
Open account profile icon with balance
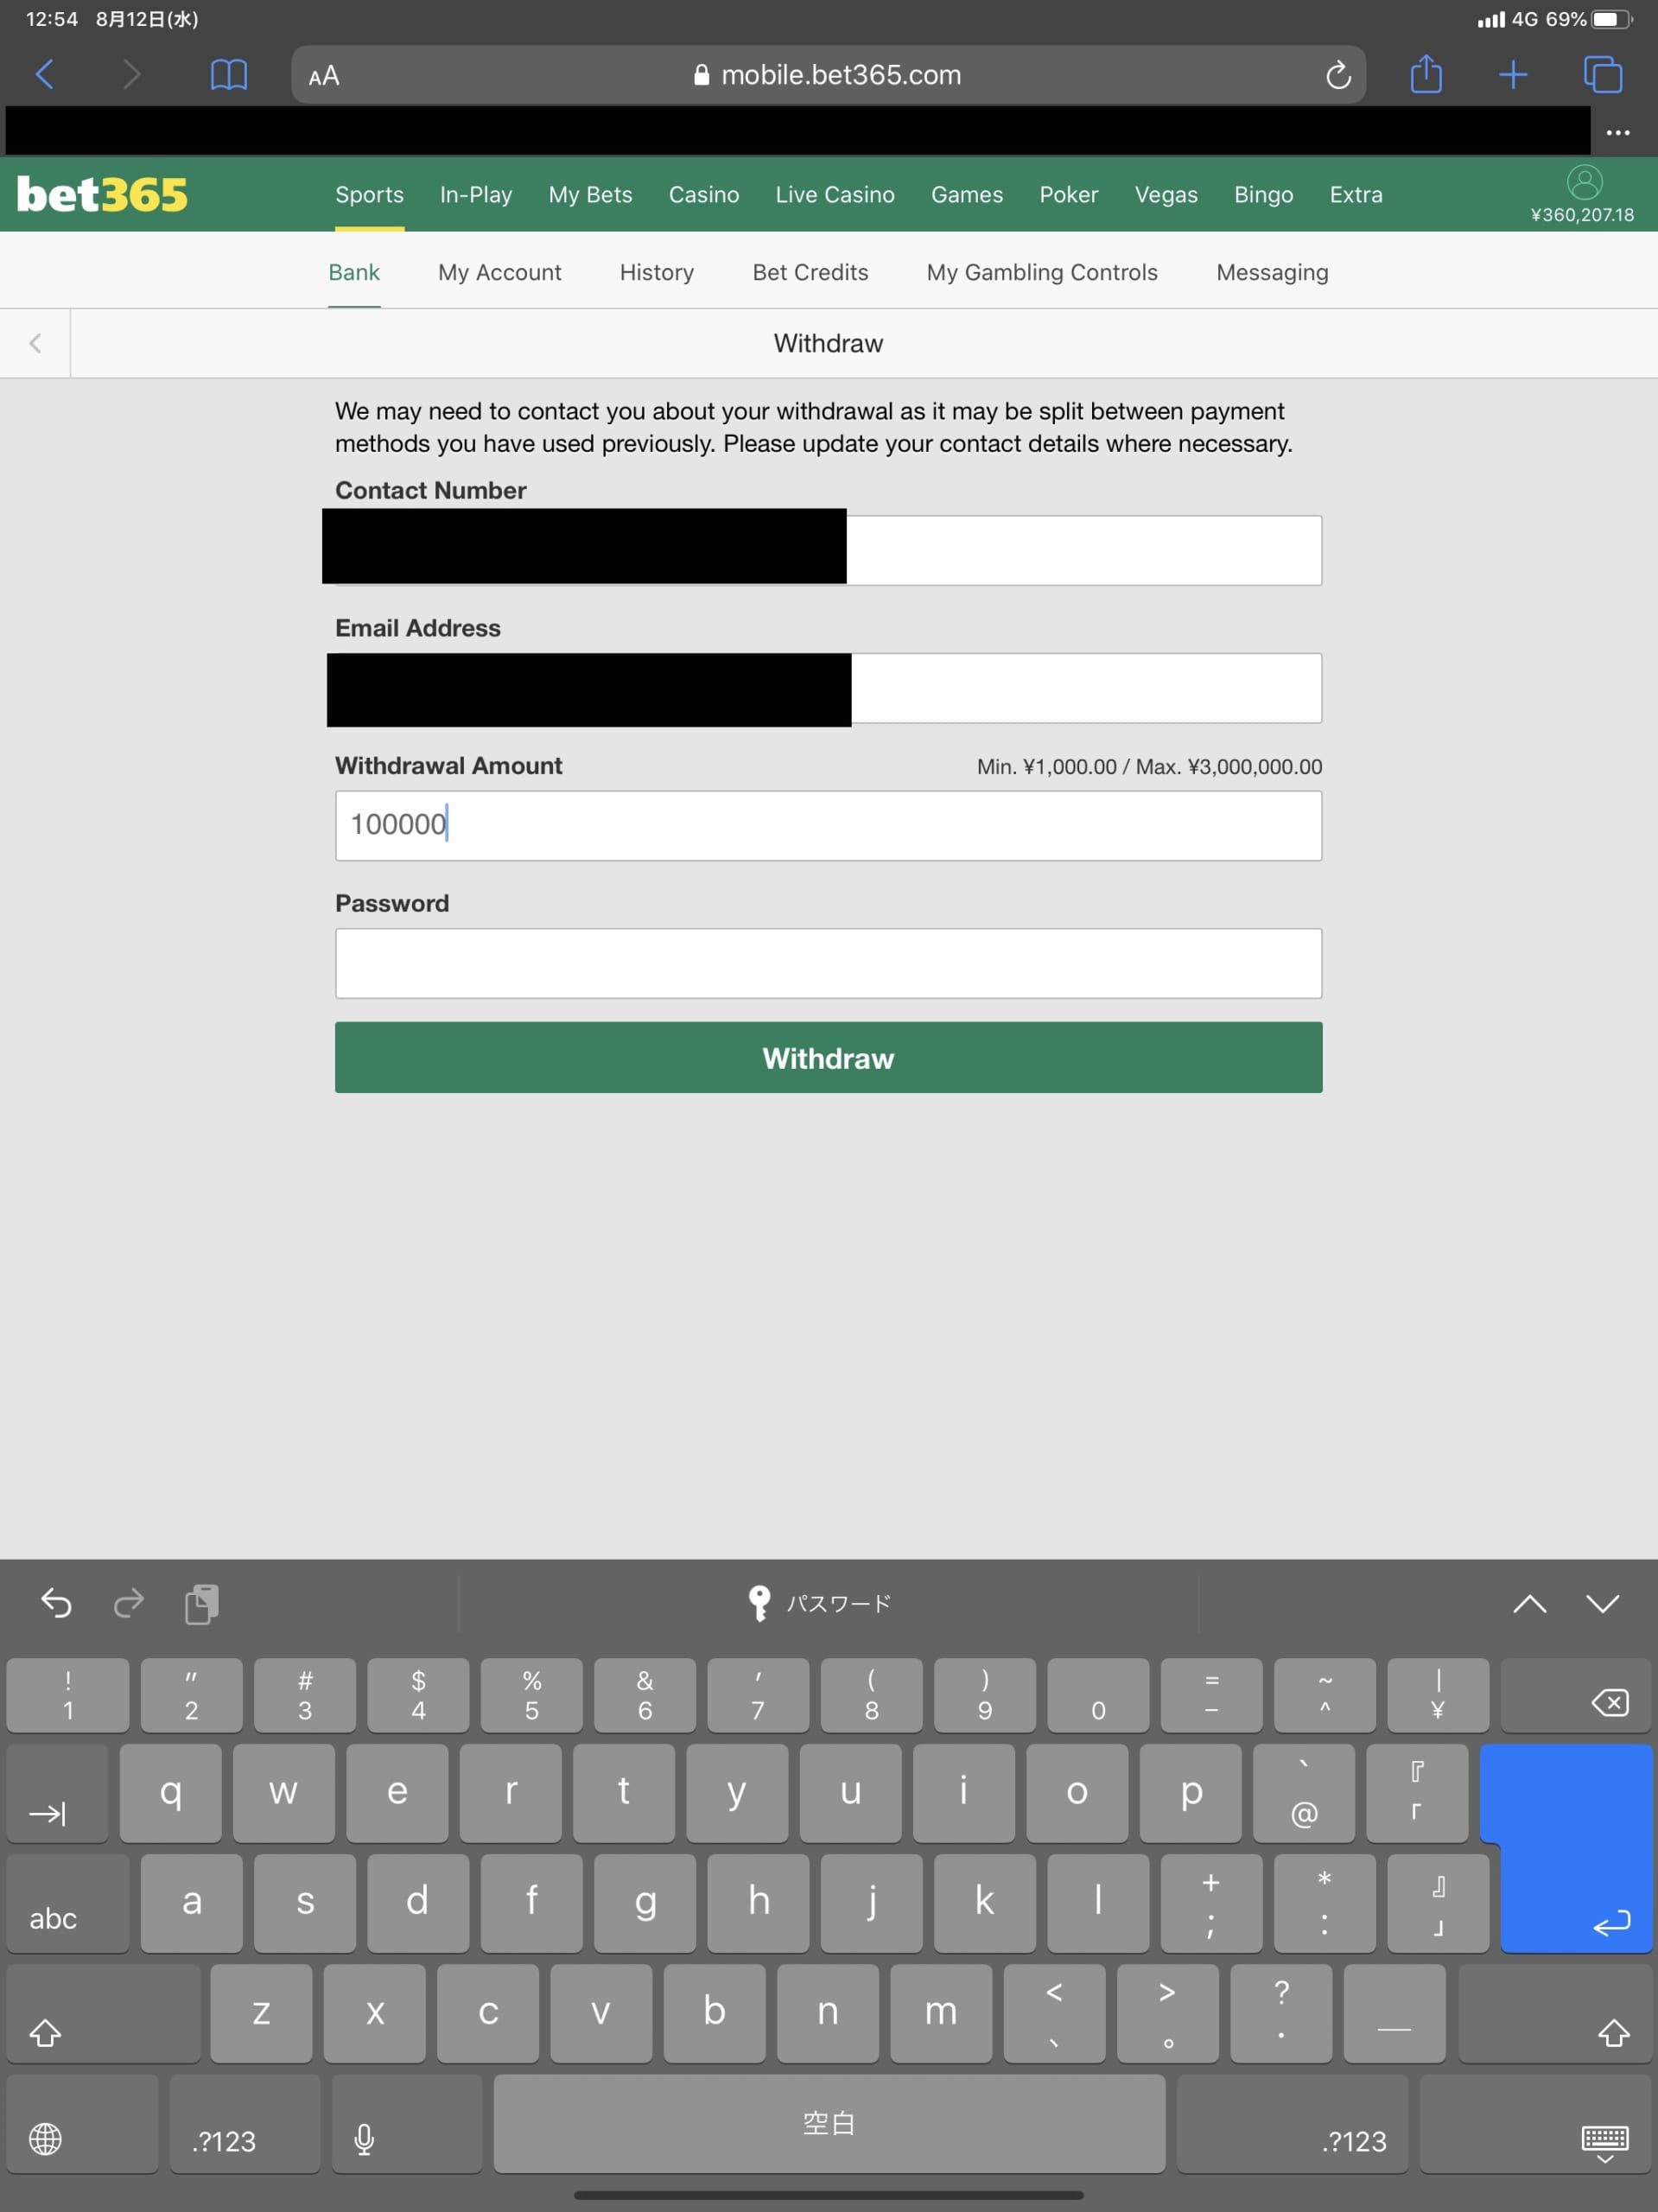coord(1584,194)
